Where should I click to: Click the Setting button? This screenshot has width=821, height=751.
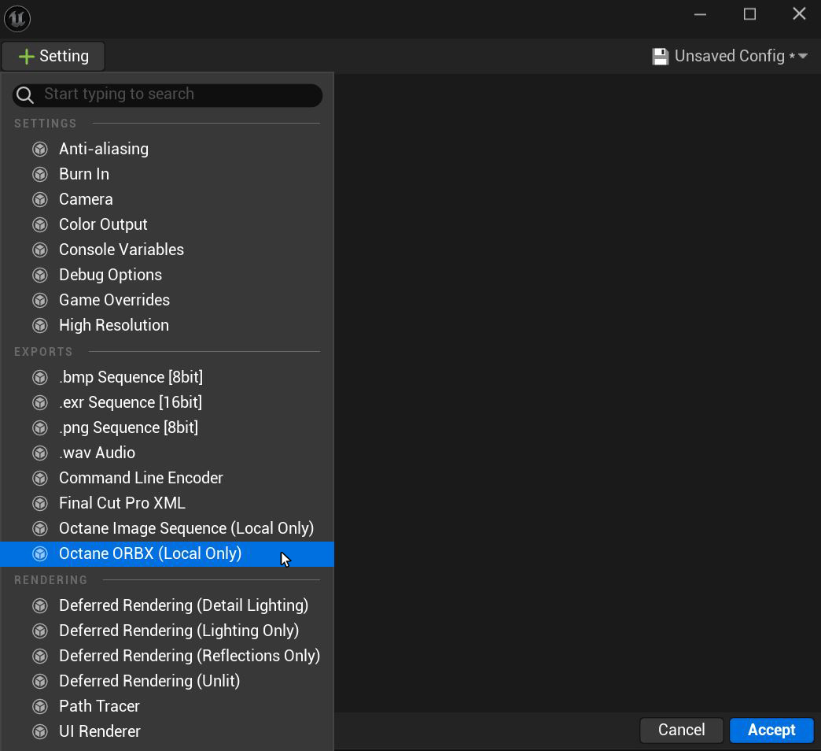53,56
